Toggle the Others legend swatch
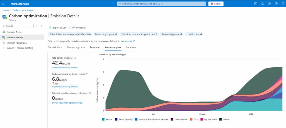Screen dimensions: 286x128 220,119
